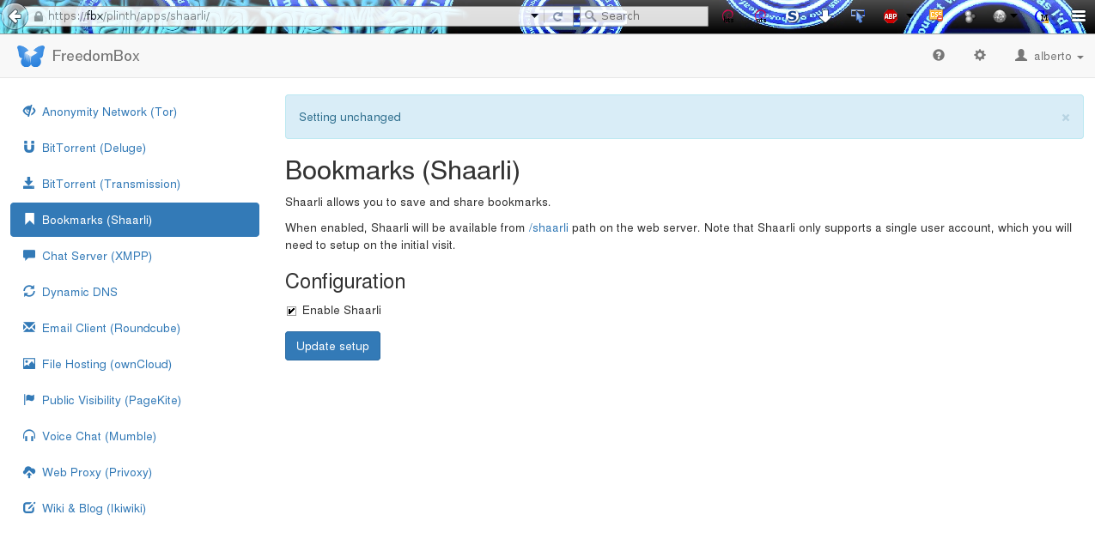The width and height of the screenshot is (1095, 539).
Task: Click the Shaarli bookmark icon in the sidebar
Action: (29, 220)
